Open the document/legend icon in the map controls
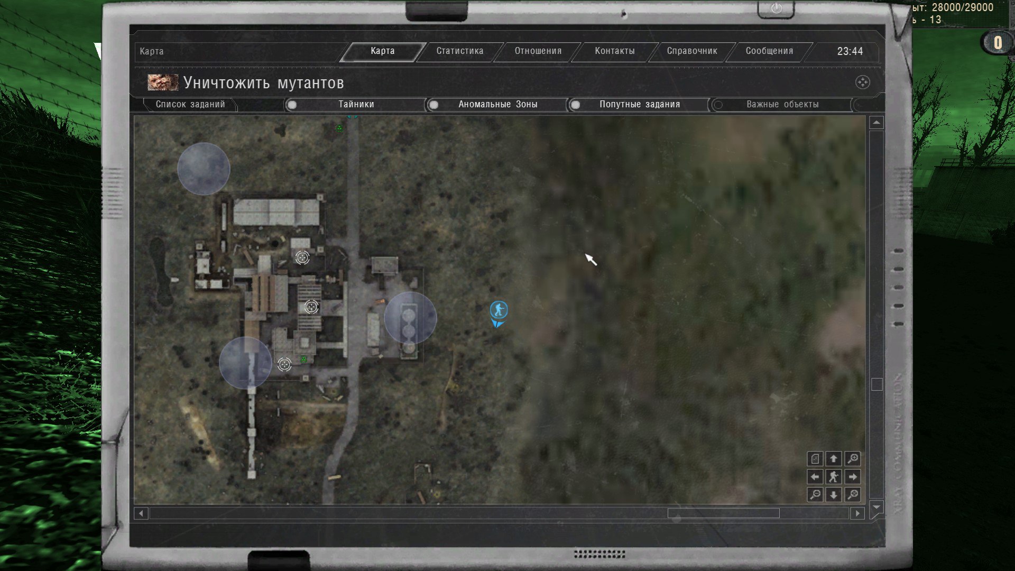 815,459
